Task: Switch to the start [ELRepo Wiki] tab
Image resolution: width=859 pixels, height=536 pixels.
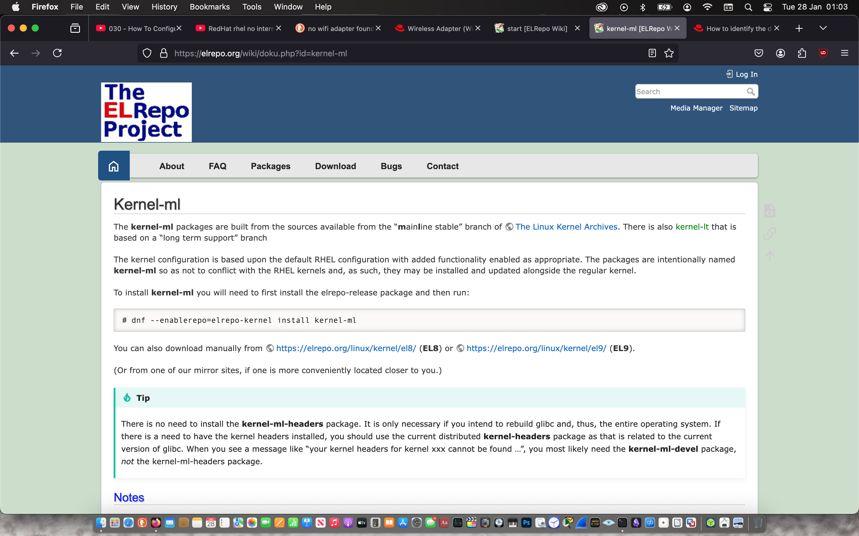Action: 536,28
